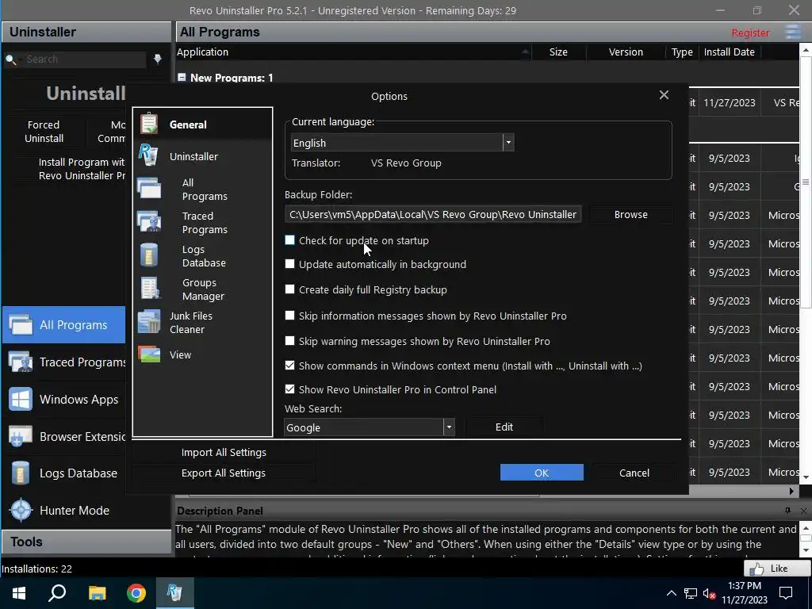Open File Explorer from taskbar
Viewport: 812px width, 609px height.
(x=97, y=593)
